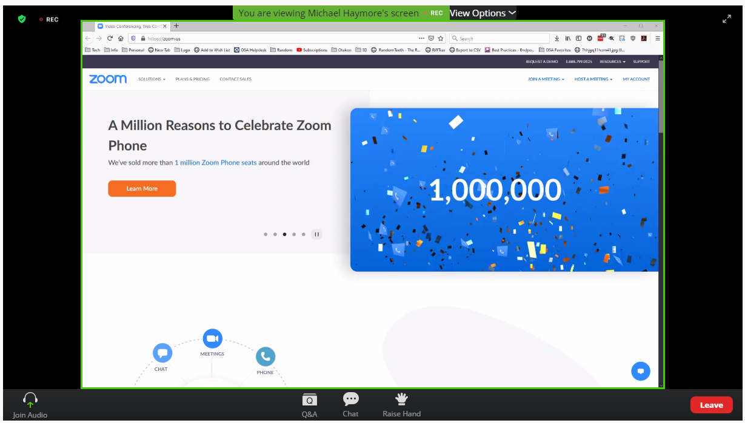This screenshot has height=423, width=745.
Task: Click the RiffTrax bookmark
Action: (x=435, y=50)
